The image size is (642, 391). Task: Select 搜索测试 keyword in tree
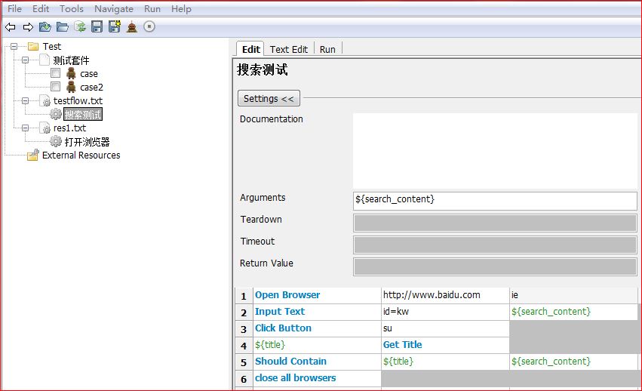(x=83, y=114)
